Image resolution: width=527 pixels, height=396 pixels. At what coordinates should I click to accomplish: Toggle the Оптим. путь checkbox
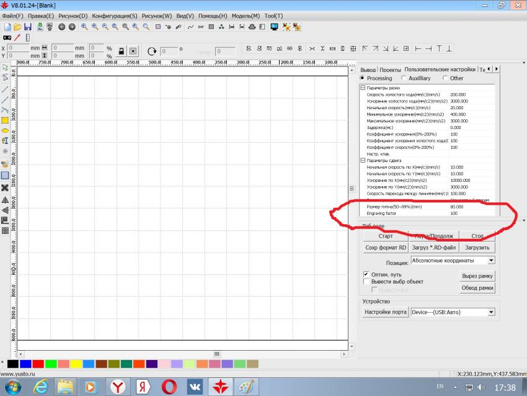click(366, 274)
